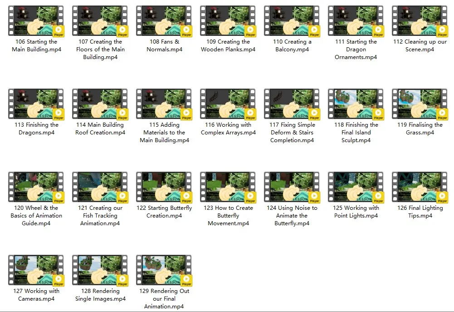Click the label '111 Starting the Dragon Ornaments.mp4'
The height and width of the screenshot is (312, 454).
356,50
